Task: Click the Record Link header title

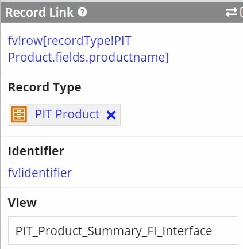Action: point(40,13)
